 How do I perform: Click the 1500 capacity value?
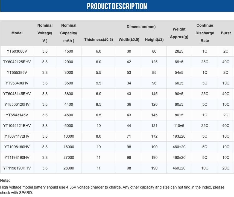click(x=69, y=51)
